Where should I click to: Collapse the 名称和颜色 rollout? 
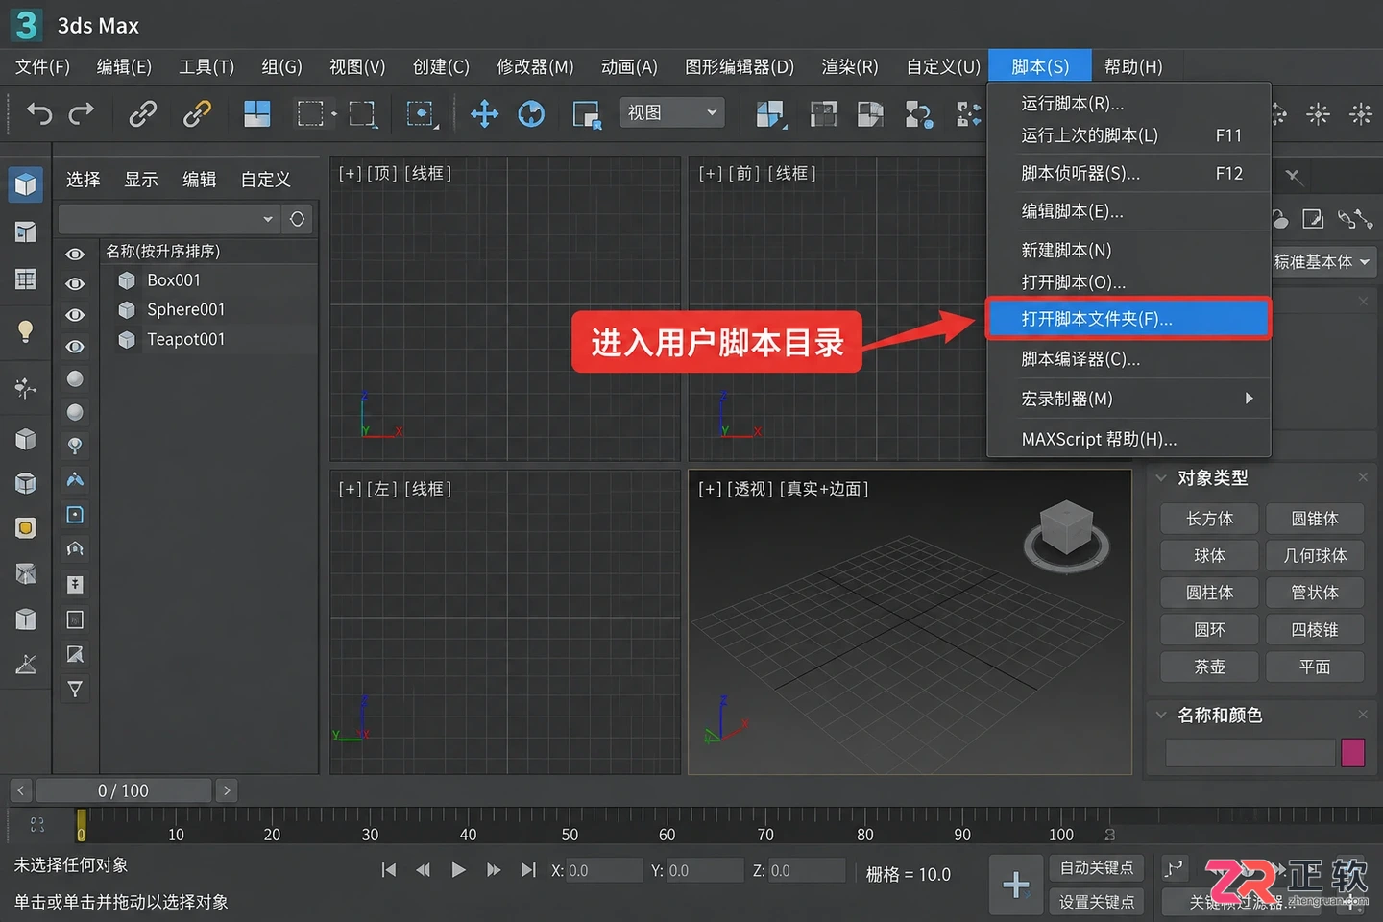click(1161, 715)
